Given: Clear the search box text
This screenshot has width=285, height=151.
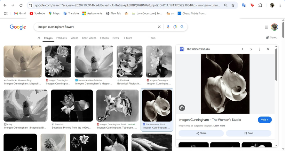Looking at the screenshot, I should 159,27.
